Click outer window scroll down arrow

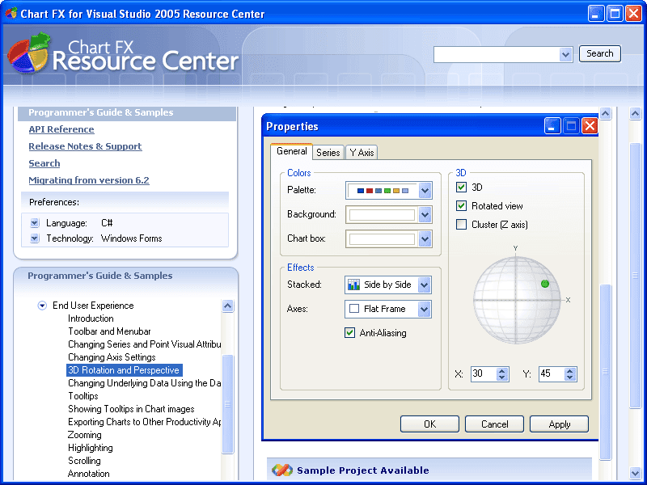click(635, 473)
